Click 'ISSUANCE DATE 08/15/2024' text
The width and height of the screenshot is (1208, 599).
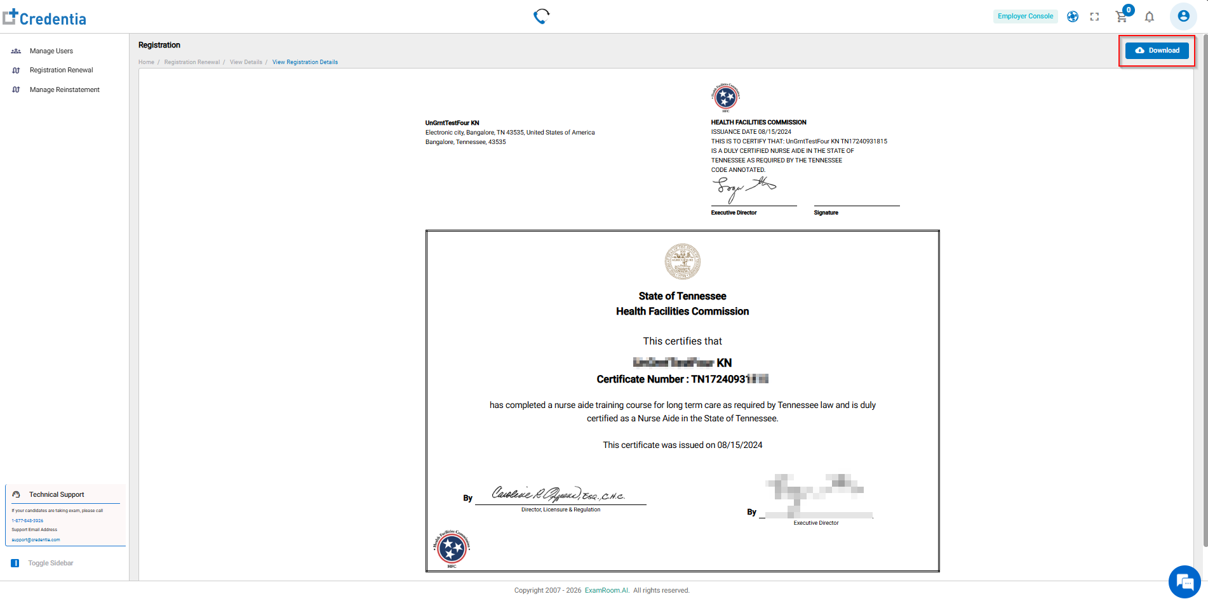coord(751,132)
